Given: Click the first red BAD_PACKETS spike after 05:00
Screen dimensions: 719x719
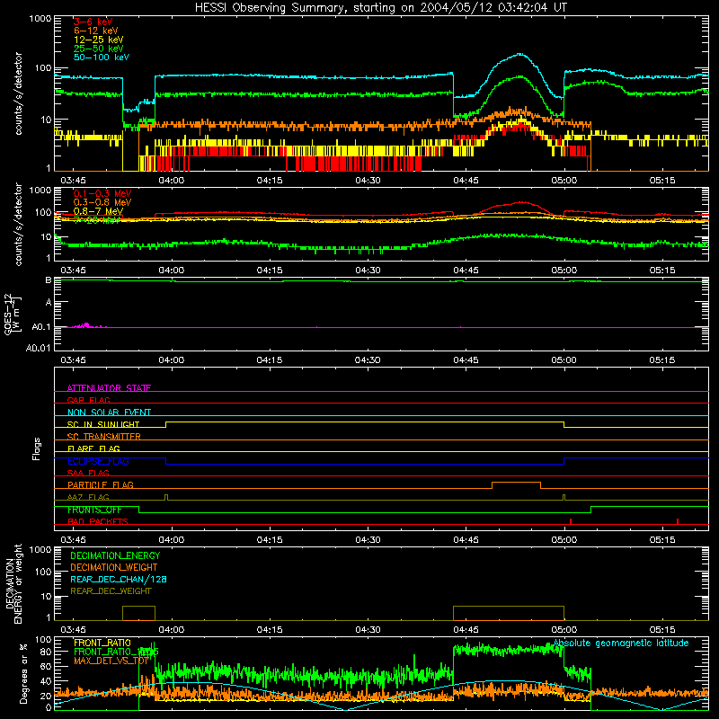Looking at the screenshot, I should 571,521.
